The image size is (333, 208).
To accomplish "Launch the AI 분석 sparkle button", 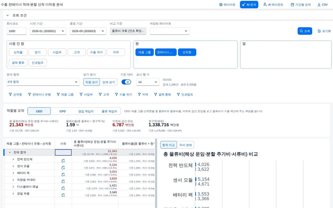I will tap(249, 5).
